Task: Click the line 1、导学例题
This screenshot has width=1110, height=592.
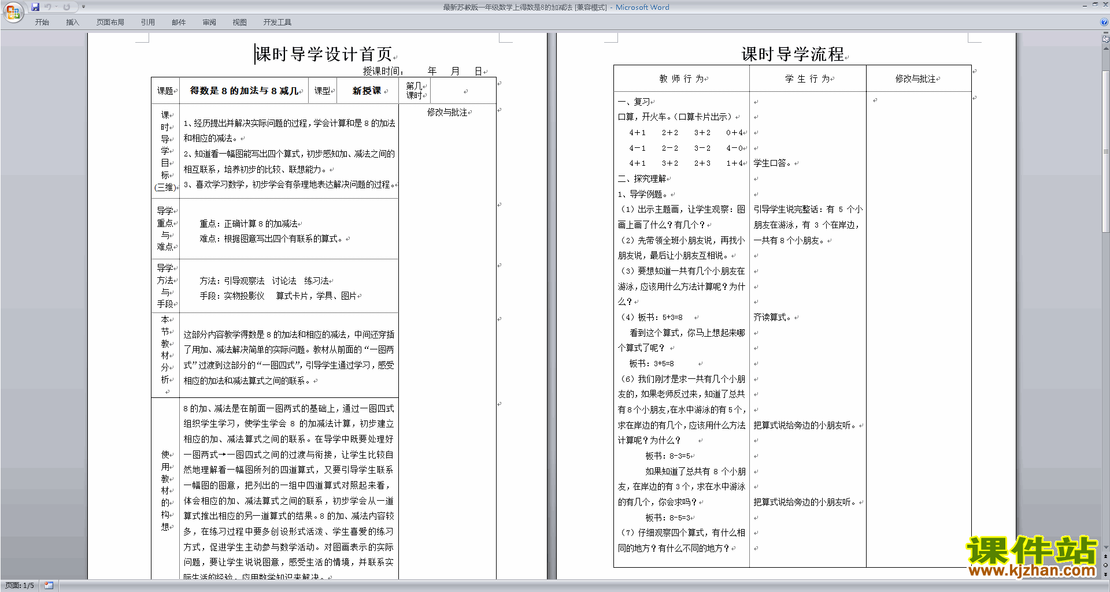Action: (643, 194)
